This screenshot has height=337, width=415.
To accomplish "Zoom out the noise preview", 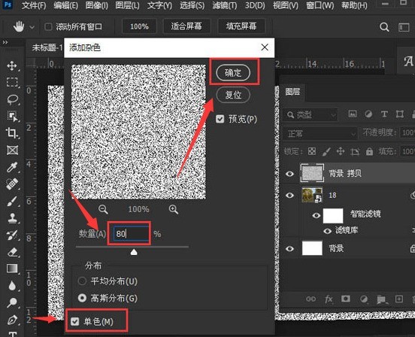I will [x=103, y=209].
